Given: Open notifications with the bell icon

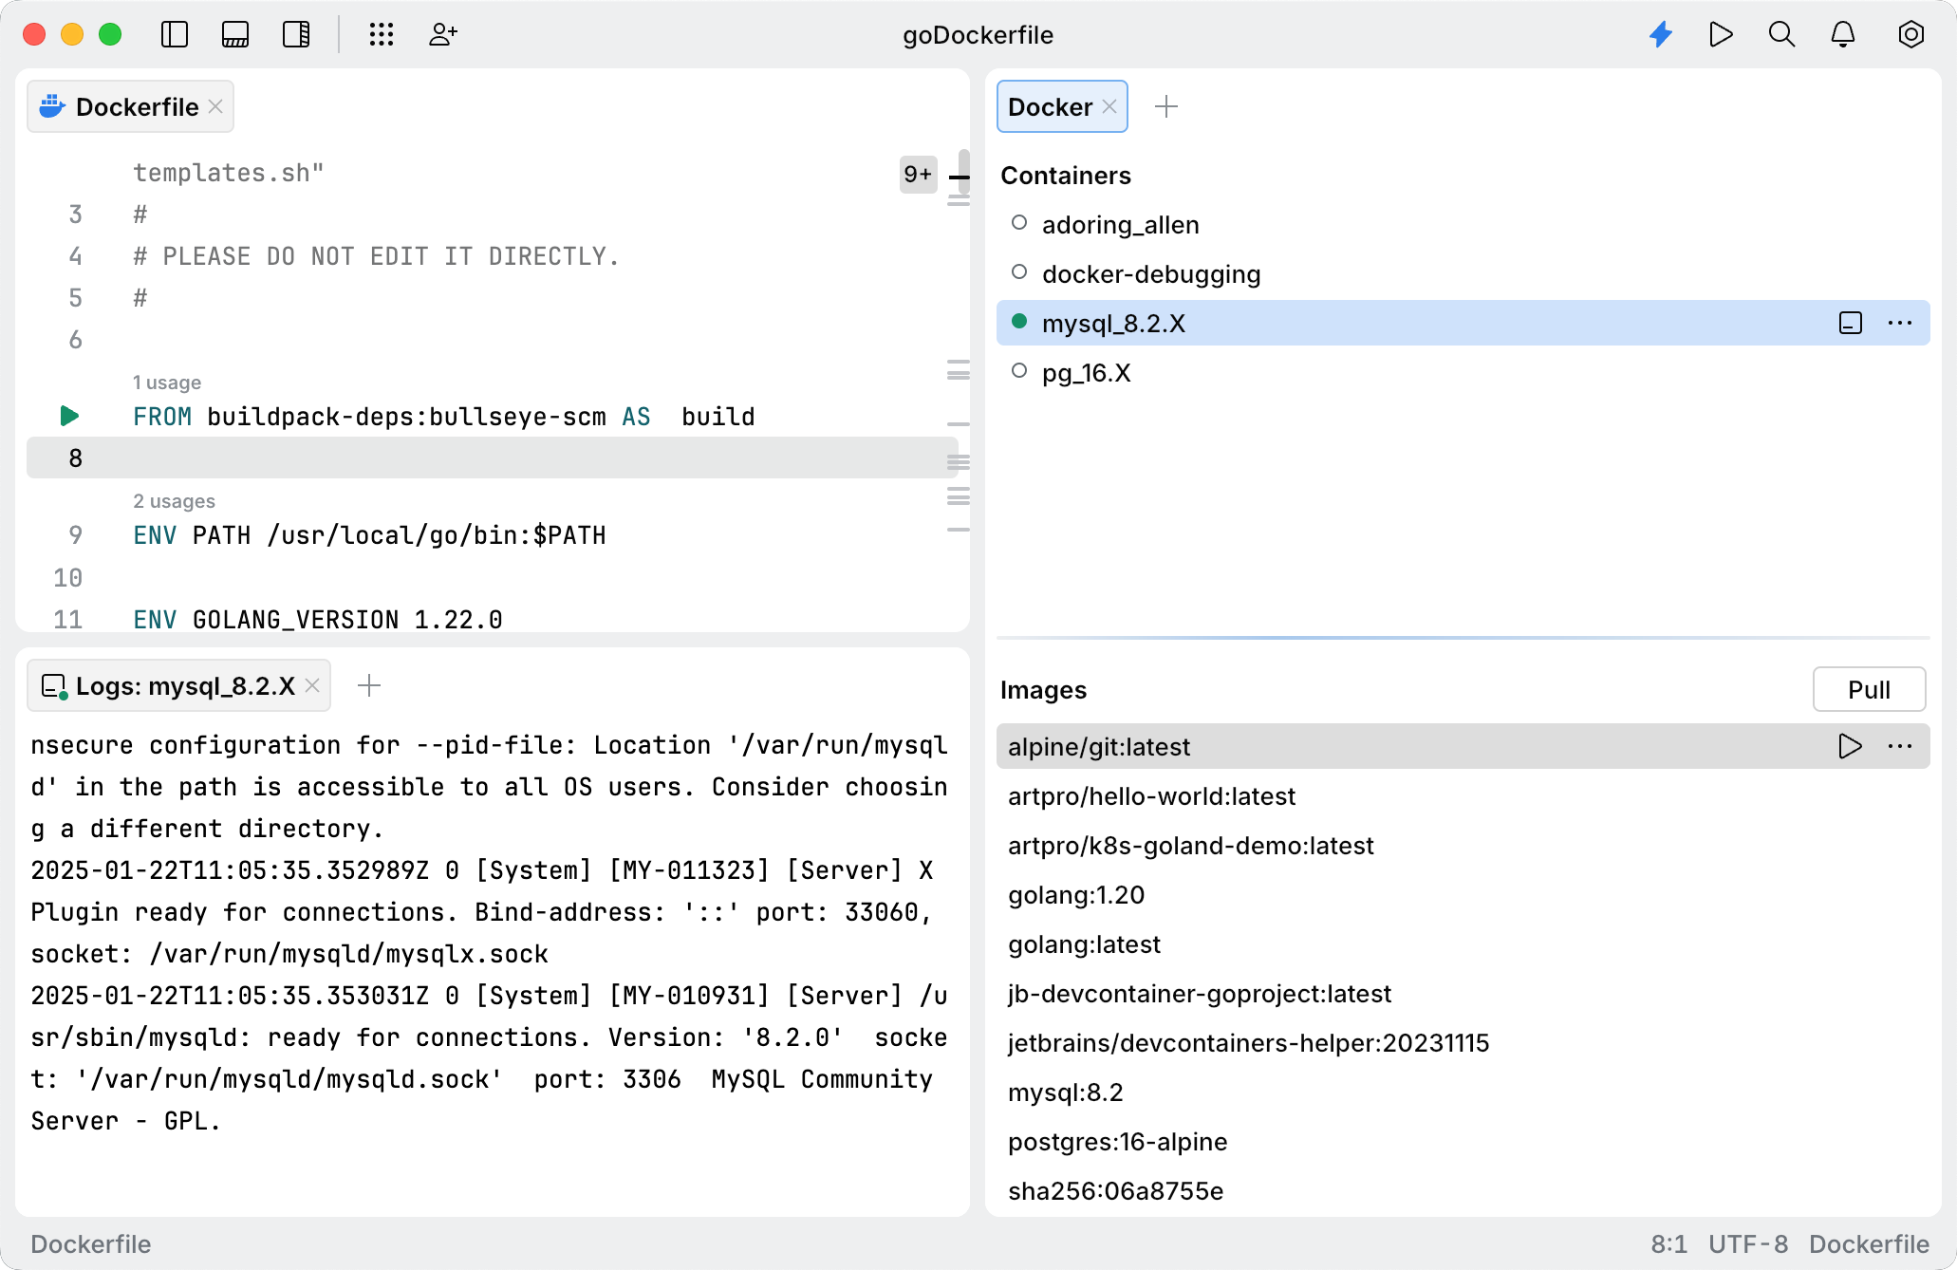Looking at the screenshot, I should click(1843, 35).
